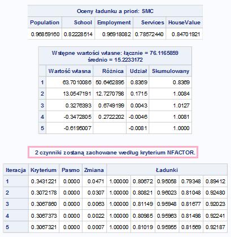
Task: Select the Pasmo column header
Action: click(71, 170)
